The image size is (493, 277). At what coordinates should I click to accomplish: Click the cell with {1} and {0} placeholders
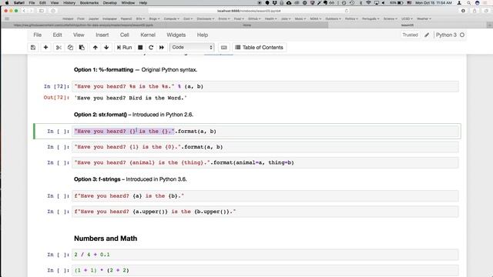pyautogui.click(x=265, y=147)
